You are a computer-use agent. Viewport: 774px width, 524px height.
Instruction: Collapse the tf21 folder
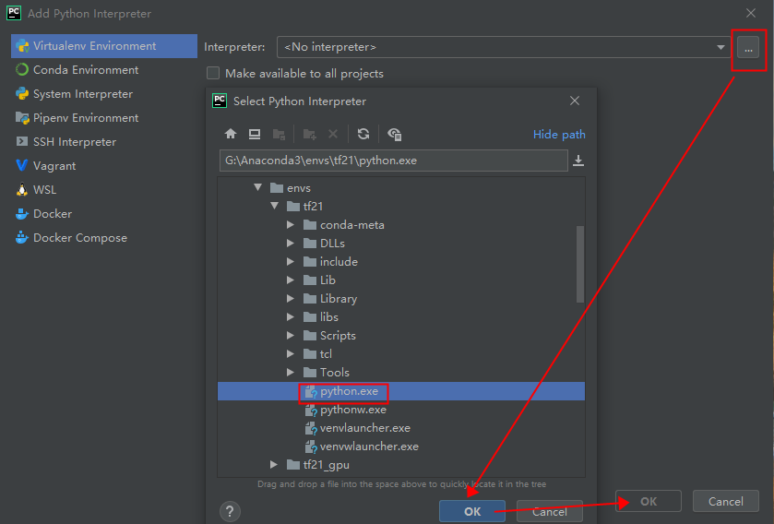275,206
